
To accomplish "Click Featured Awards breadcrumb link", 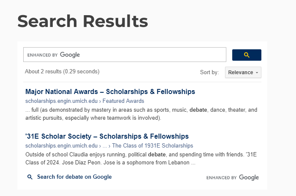I will click(123, 101).
